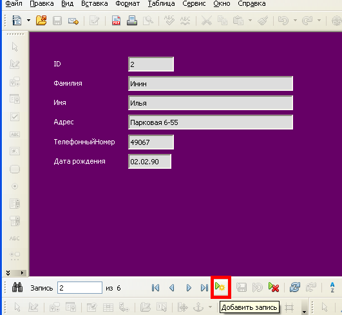Open the Undo history dropdown arrow
342x315 pixels.
(x=295, y=21)
